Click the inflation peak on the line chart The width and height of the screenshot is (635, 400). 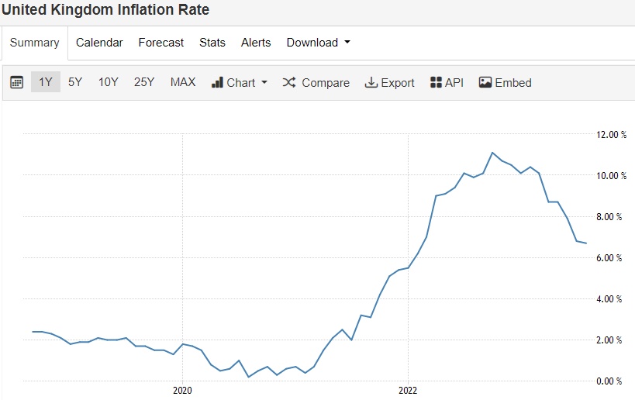pyautogui.click(x=492, y=153)
